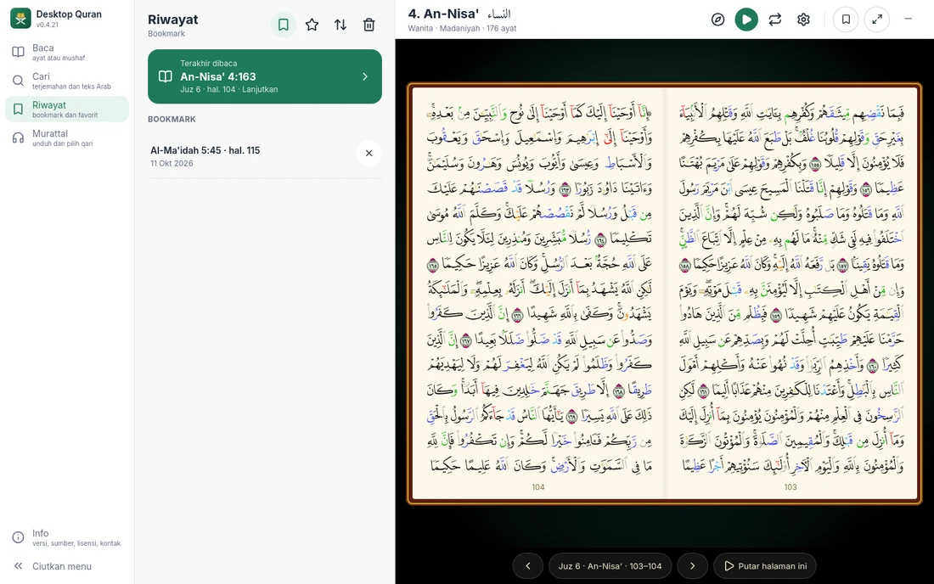This screenshot has height=584, width=934.
Task: Click the headphones Murattal icon
Action: click(x=19, y=138)
